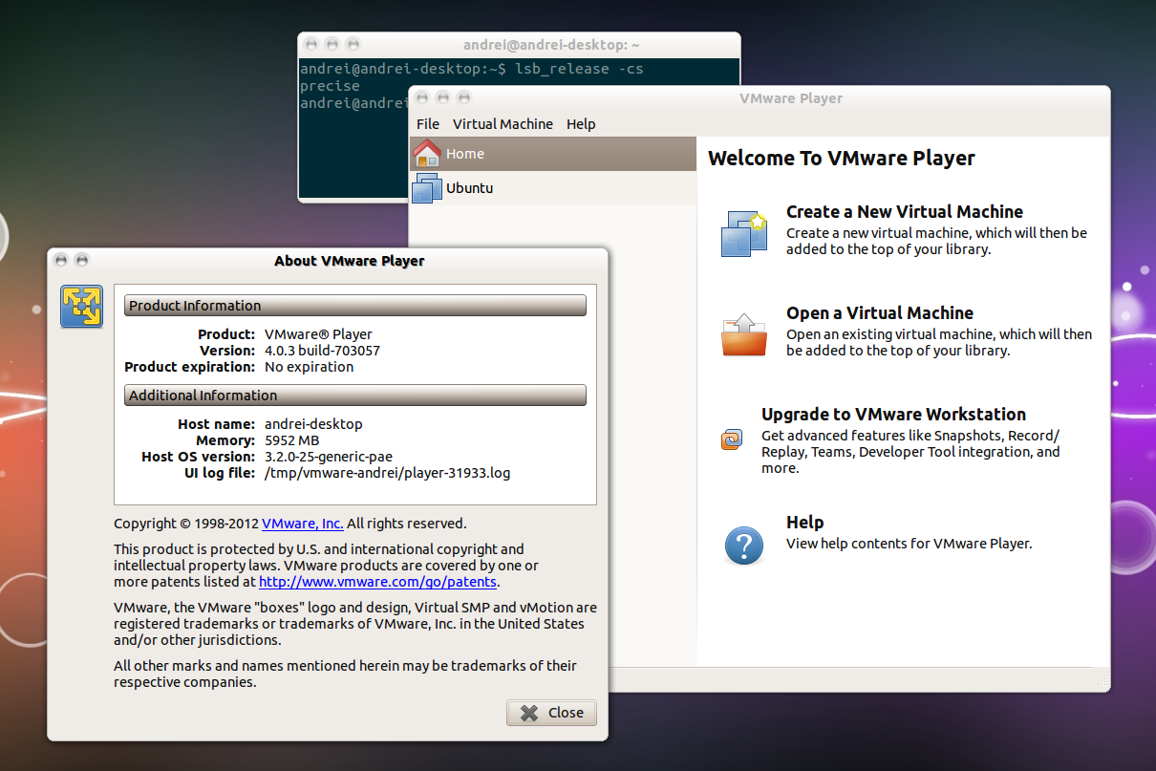Click host OS version 3.2.0-25-generic-pae
1156x771 pixels.
click(329, 457)
